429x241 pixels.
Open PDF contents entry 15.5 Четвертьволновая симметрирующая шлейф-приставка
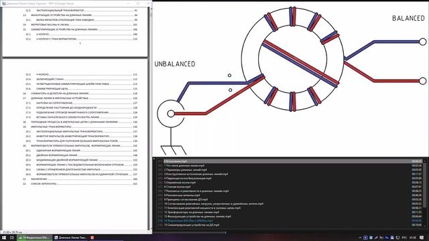point(82,84)
